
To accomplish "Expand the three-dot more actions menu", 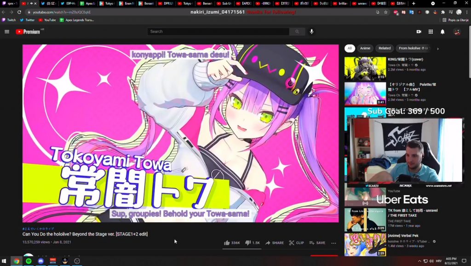I will pyautogui.click(x=333, y=243).
